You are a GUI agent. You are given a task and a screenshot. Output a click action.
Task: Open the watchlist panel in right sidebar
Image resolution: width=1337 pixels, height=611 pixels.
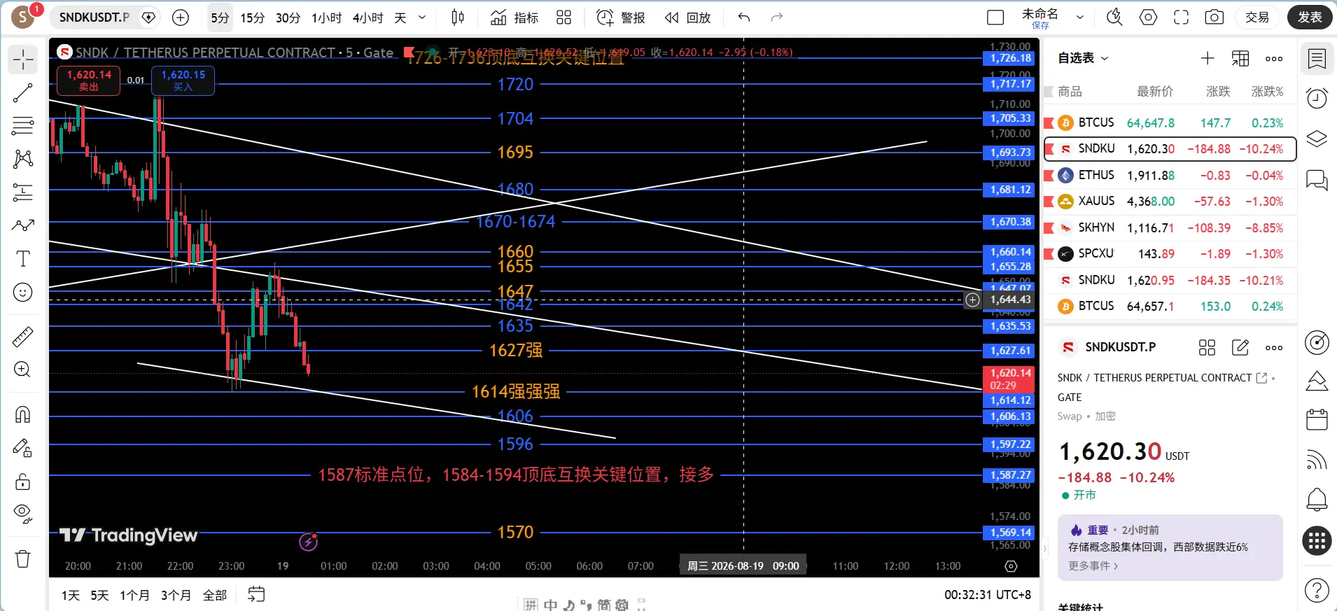click(x=1317, y=59)
